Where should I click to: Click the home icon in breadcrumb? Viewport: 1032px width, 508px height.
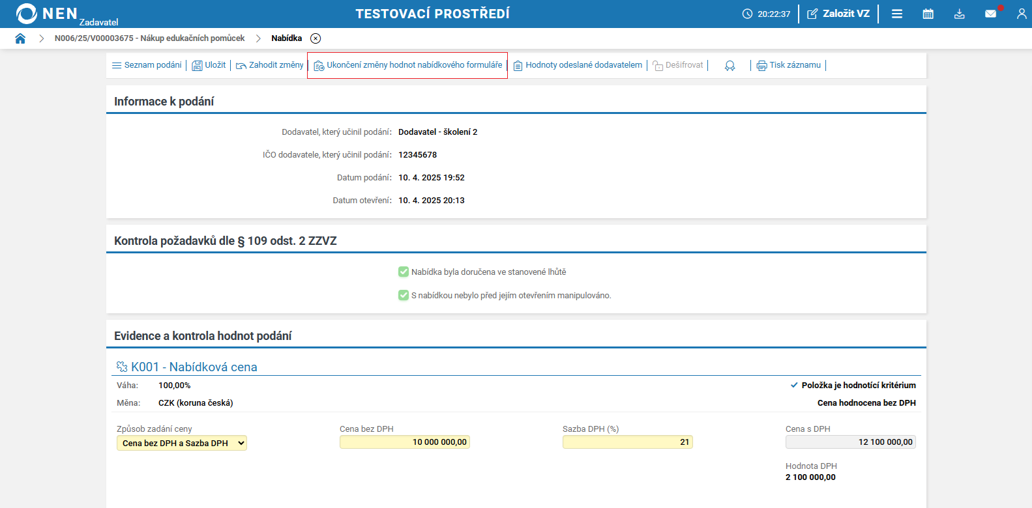20,38
